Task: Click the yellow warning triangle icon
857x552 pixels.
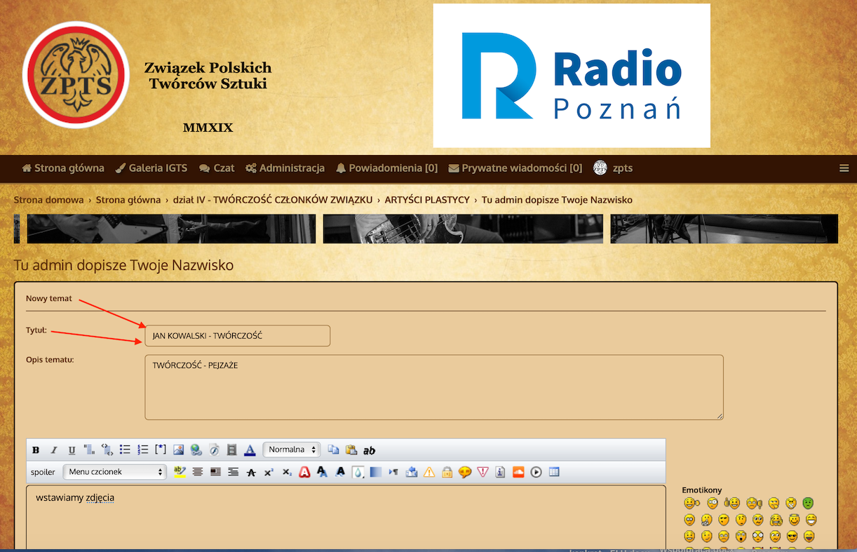Action: point(429,472)
